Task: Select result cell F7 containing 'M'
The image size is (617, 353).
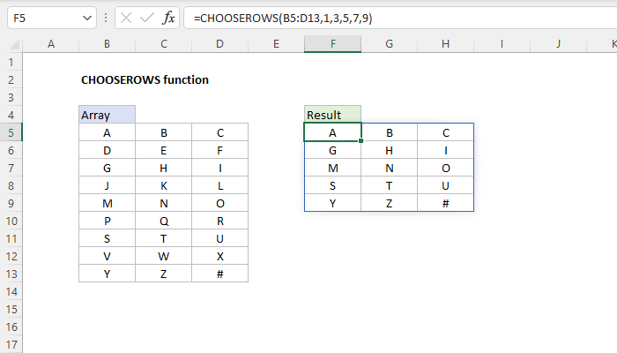Action: pos(332,169)
